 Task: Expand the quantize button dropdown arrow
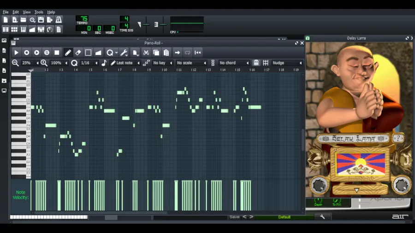(117, 52)
